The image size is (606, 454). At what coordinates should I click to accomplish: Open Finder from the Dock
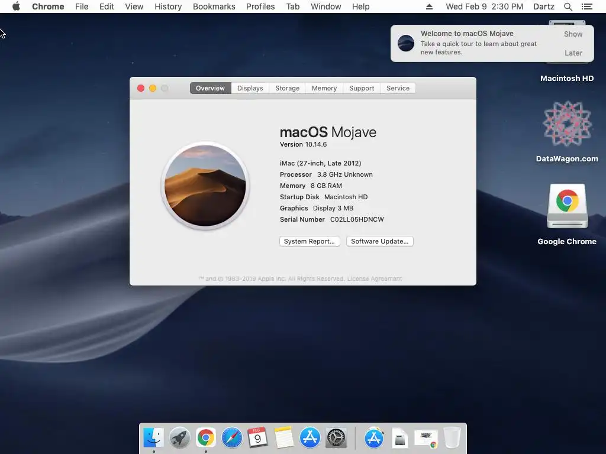pyautogui.click(x=153, y=438)
